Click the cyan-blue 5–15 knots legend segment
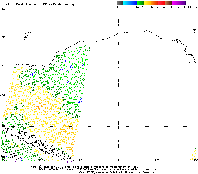Viewport: 198px width, 174px height. click(130, 3)
